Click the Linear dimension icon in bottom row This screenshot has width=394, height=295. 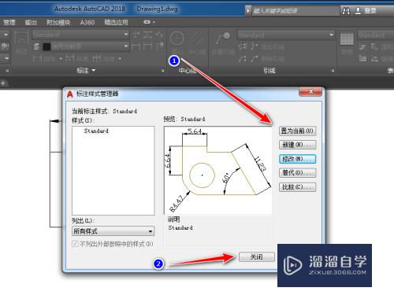pos(37,58)
